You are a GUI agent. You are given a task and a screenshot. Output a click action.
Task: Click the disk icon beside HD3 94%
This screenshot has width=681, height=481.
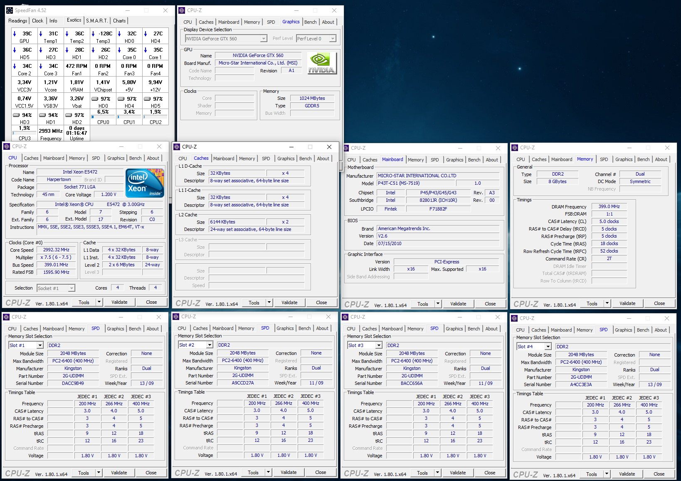coord(17,115)
